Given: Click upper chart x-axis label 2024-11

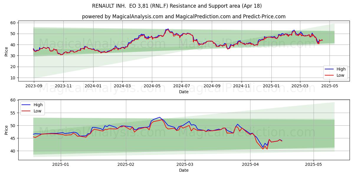Looking at the screenshot, I should 241,86.
